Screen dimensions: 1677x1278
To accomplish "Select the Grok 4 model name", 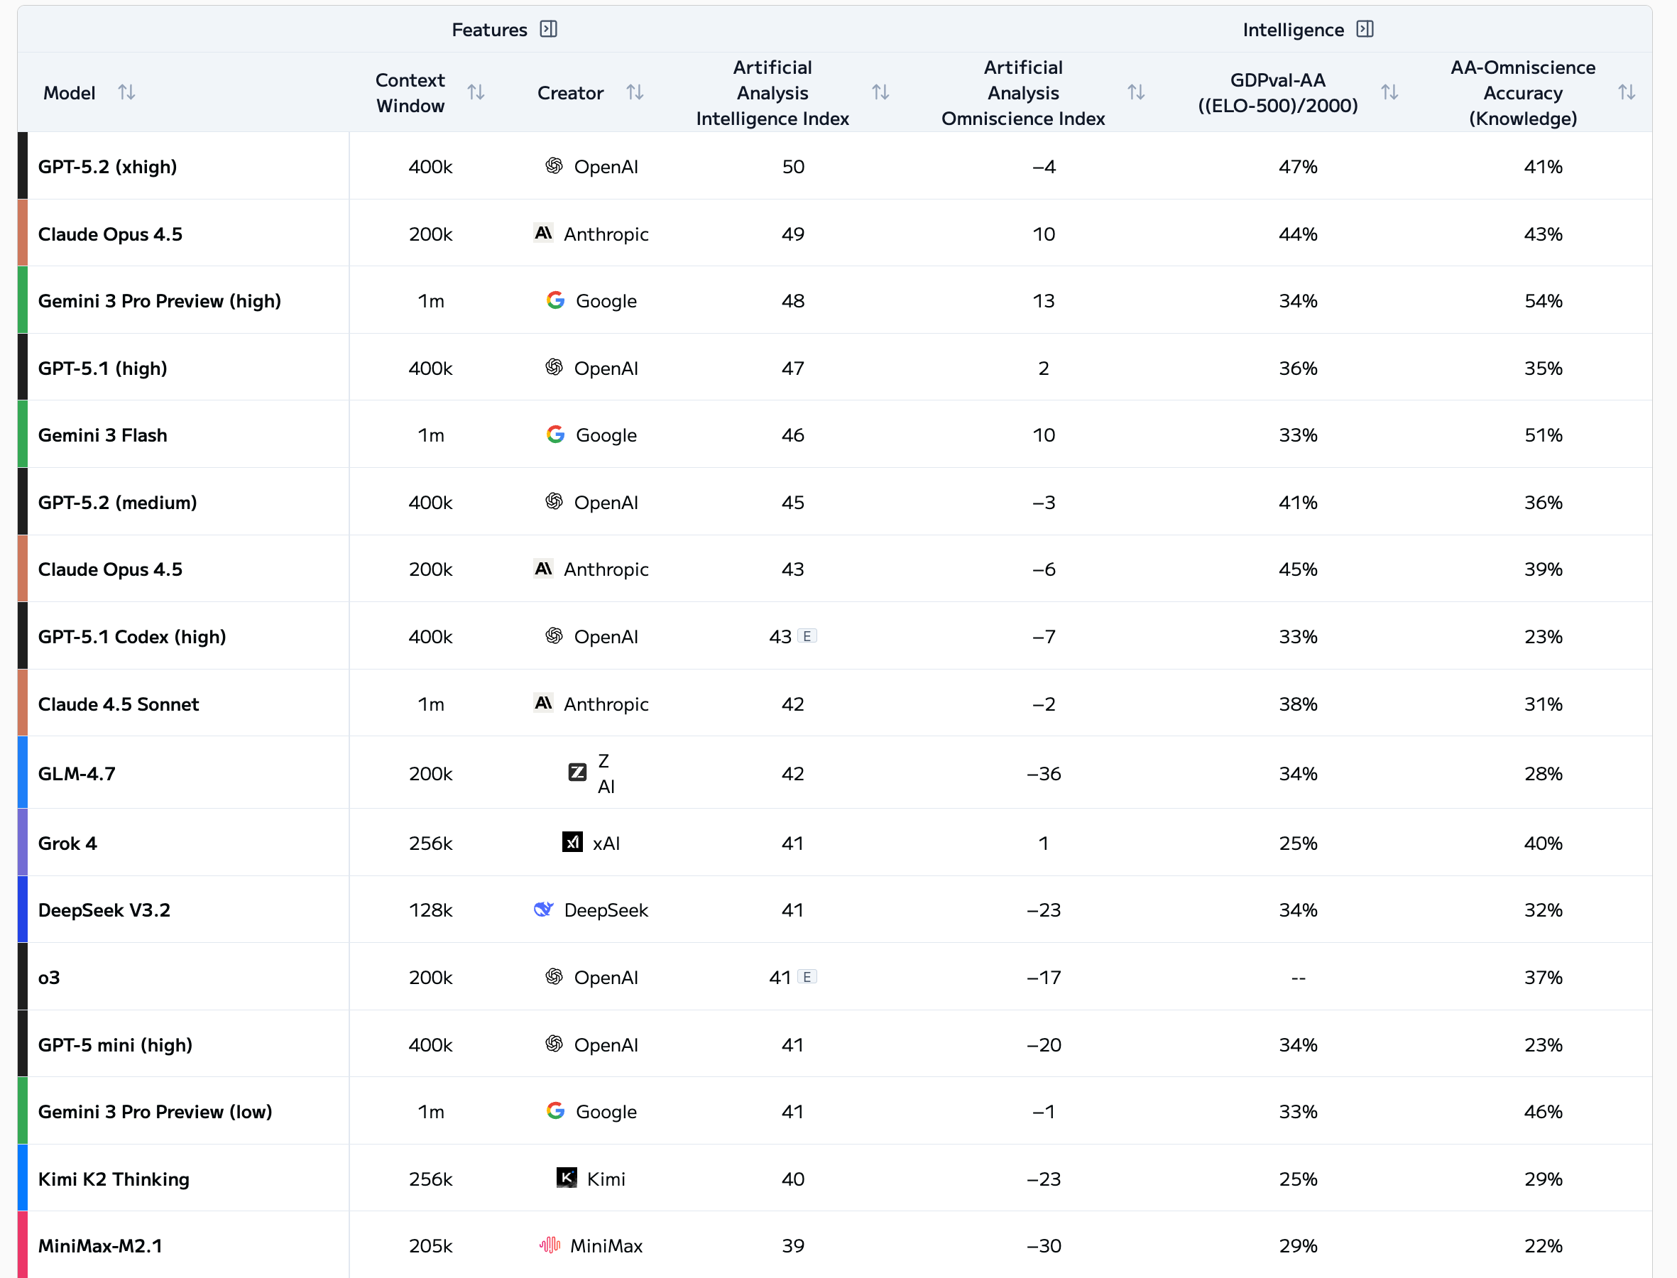I will [67, 843].
